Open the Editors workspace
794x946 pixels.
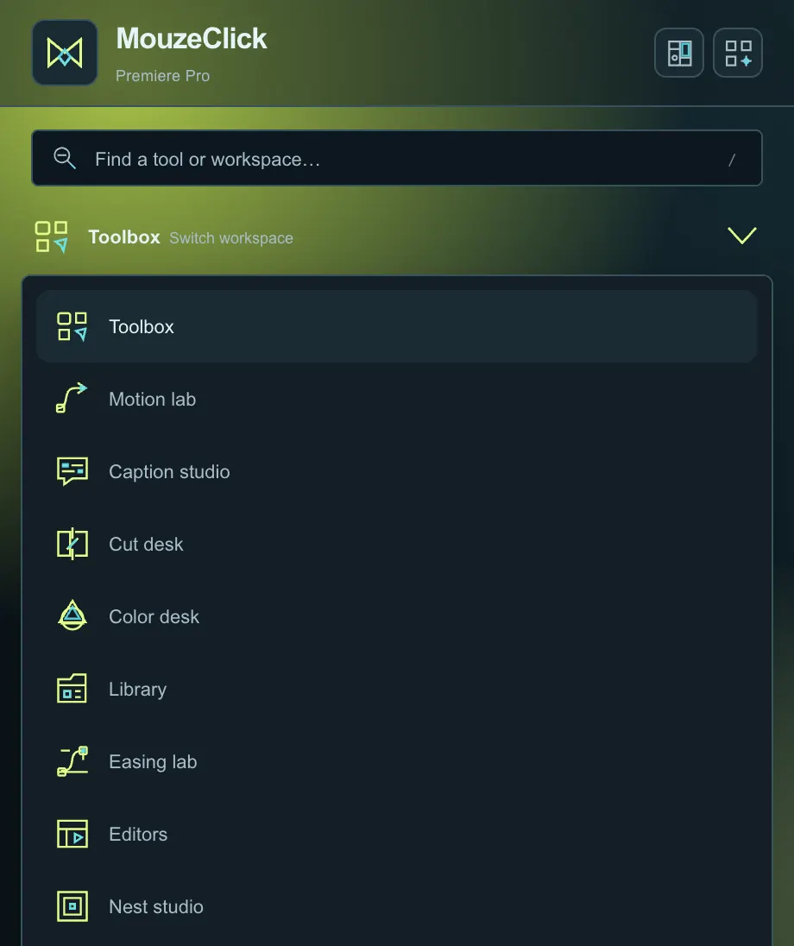click(397, 833)
